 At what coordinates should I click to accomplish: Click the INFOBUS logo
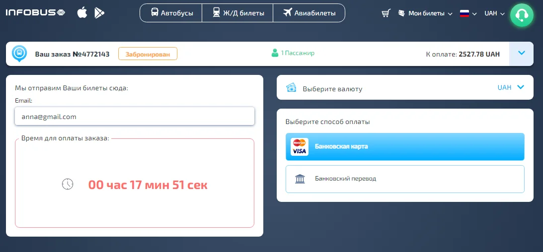pos(35,13)
